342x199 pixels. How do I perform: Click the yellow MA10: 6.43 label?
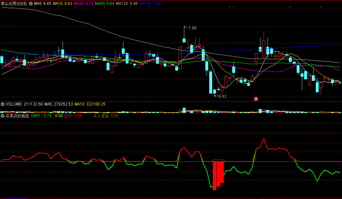coord(63,4)
